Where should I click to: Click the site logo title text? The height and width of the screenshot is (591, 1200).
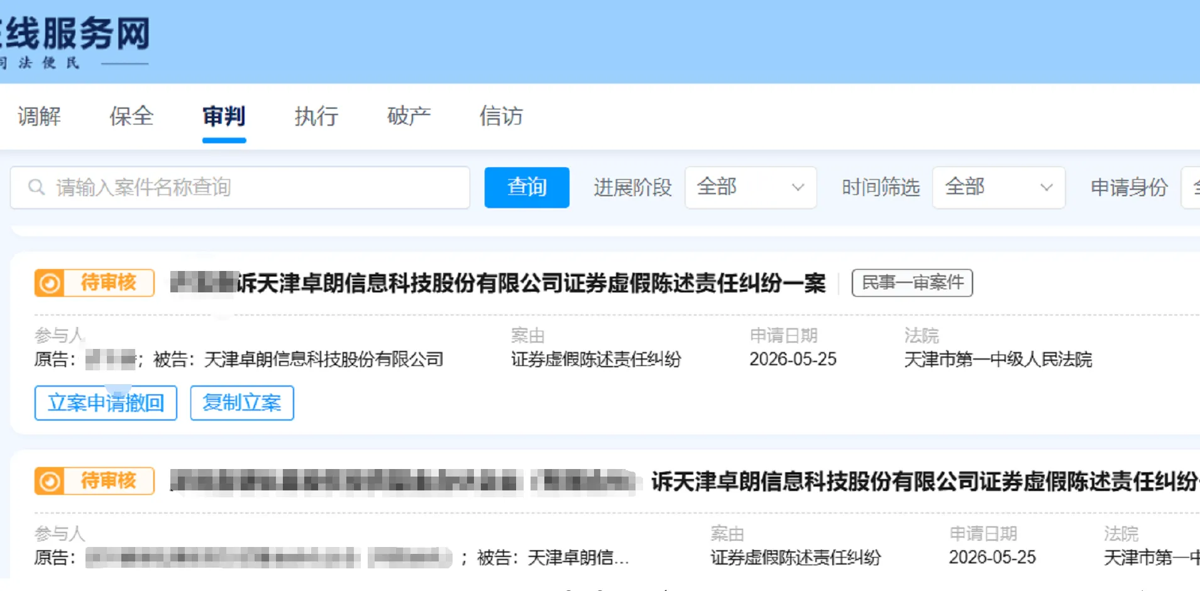click(x=75, y=34)
